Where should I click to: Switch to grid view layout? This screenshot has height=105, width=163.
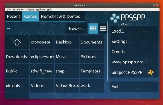pos(93,28)
